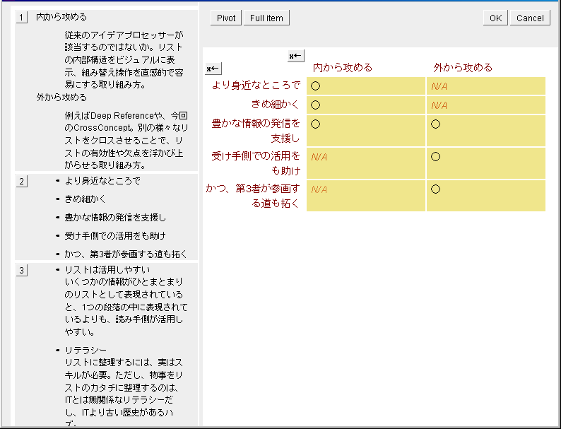This screenshot has width=561, height=429.
Task: Click the Cancel button
Action: [x=530, y=18]
